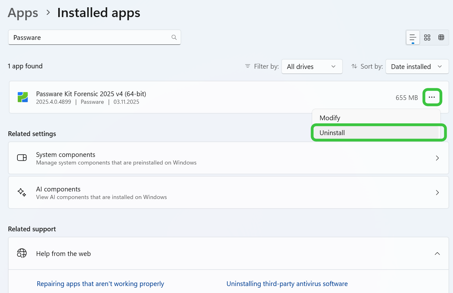Click the System components icon
The width and height of the screenshot is (453, 293).
(22, 158)
